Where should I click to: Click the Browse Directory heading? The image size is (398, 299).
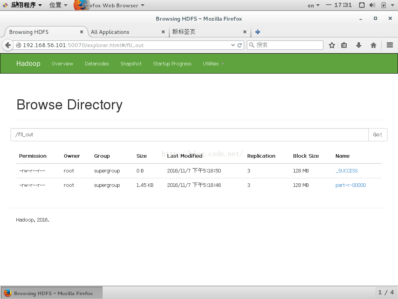[70, 104]
